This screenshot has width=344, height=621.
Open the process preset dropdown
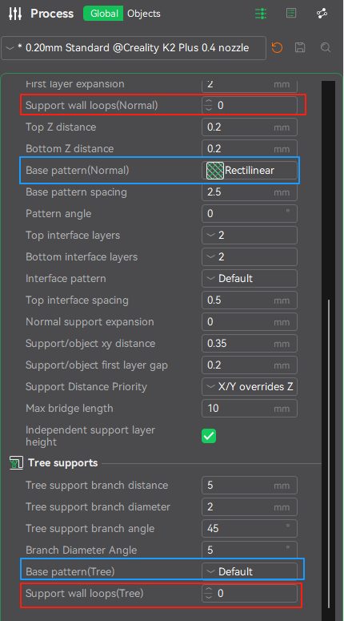click(x=134, y=48)
